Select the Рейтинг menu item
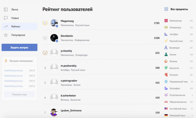Viewport: 196px width, 118px height. point(19,26)
